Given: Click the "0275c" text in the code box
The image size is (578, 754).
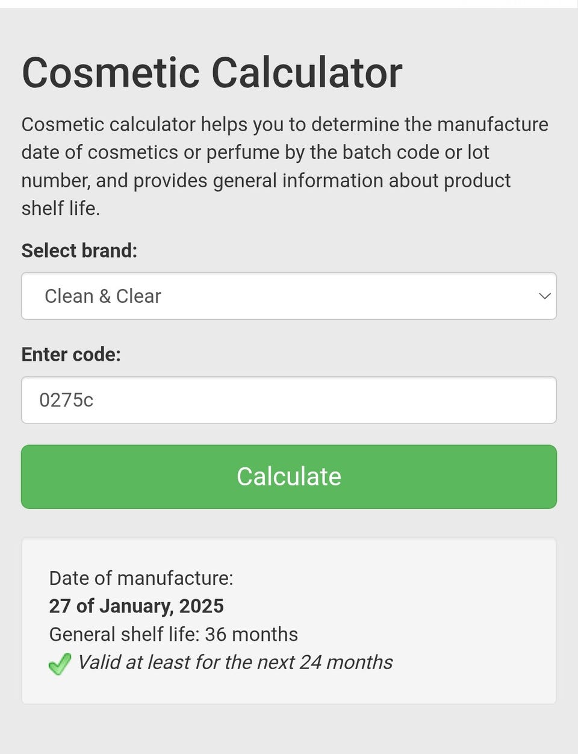Looking at the screenshot, I should coord(66,400).
